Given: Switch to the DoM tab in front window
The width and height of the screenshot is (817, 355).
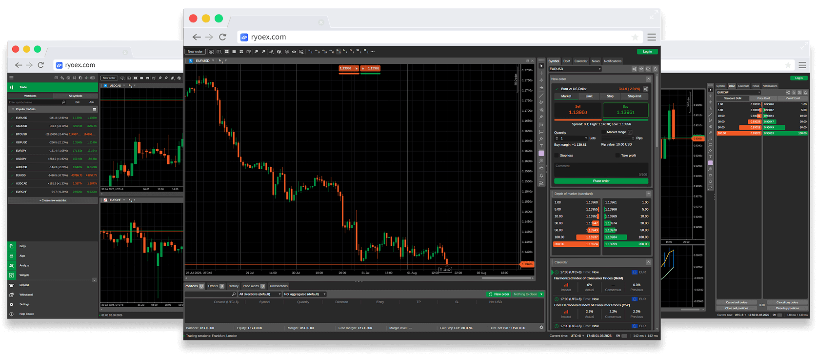Looking at the screenshot, I should pyautogui.click(x=567, y=61).
